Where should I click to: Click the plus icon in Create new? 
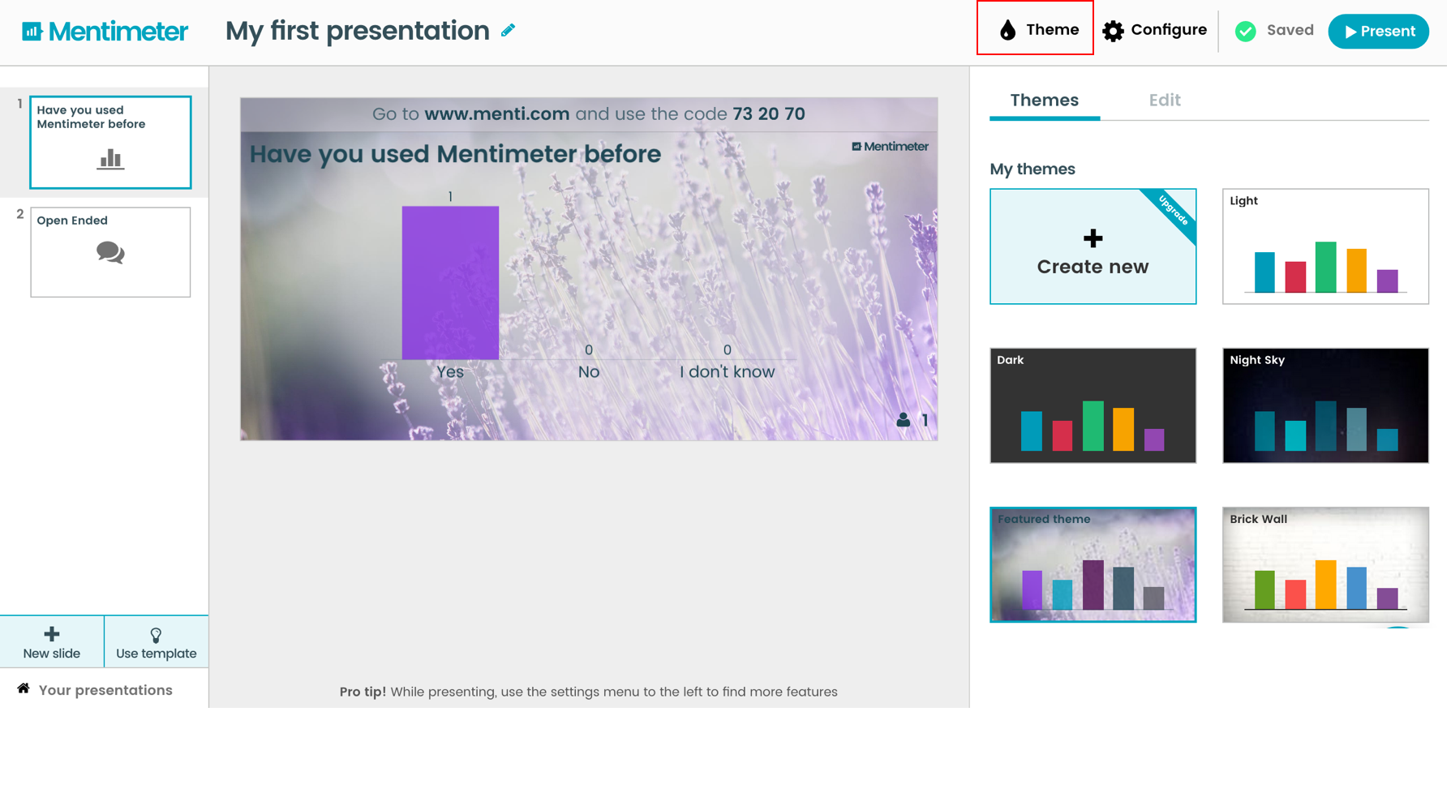click(1093, 238)
